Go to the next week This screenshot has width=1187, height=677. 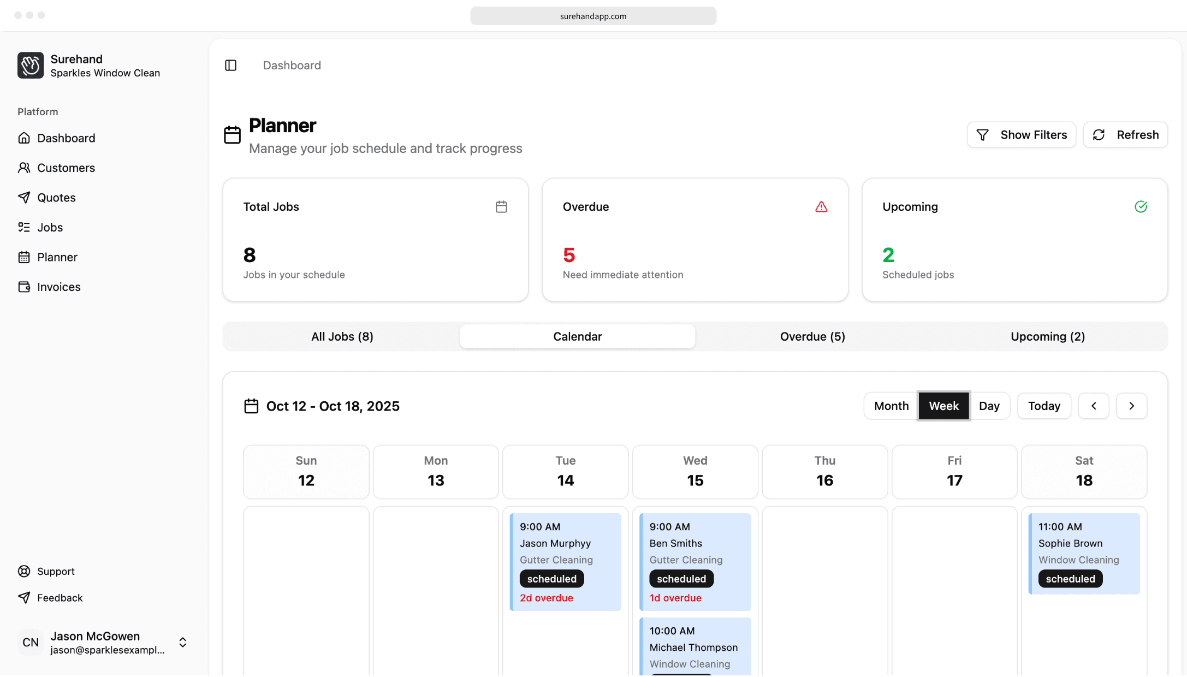pos(1131,406)
